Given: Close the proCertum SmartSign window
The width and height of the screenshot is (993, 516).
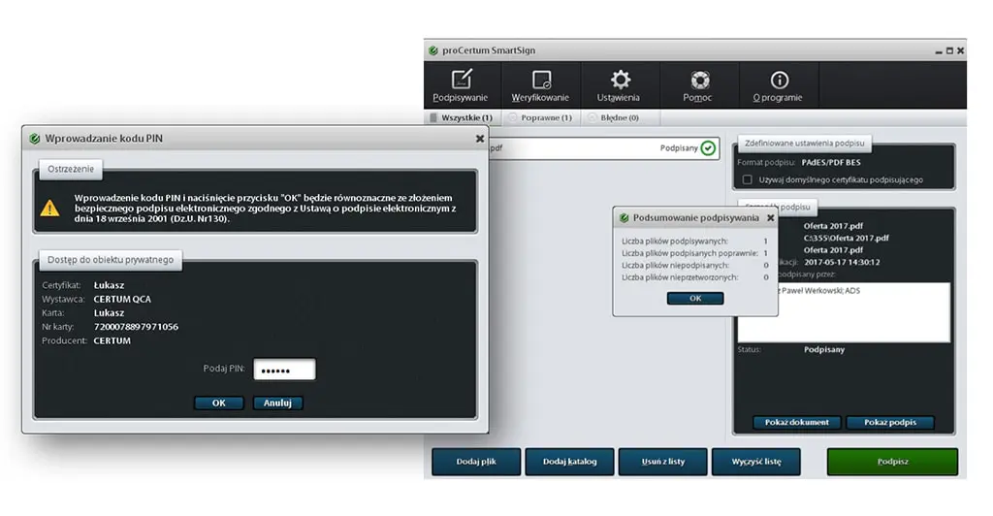Looking at the screenshot, I should pyautogui.click(x=961, y=50).
